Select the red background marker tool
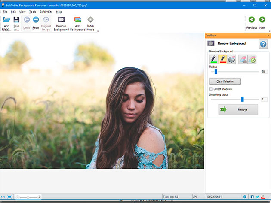The image size is (271, 203). tap(222, 59)
